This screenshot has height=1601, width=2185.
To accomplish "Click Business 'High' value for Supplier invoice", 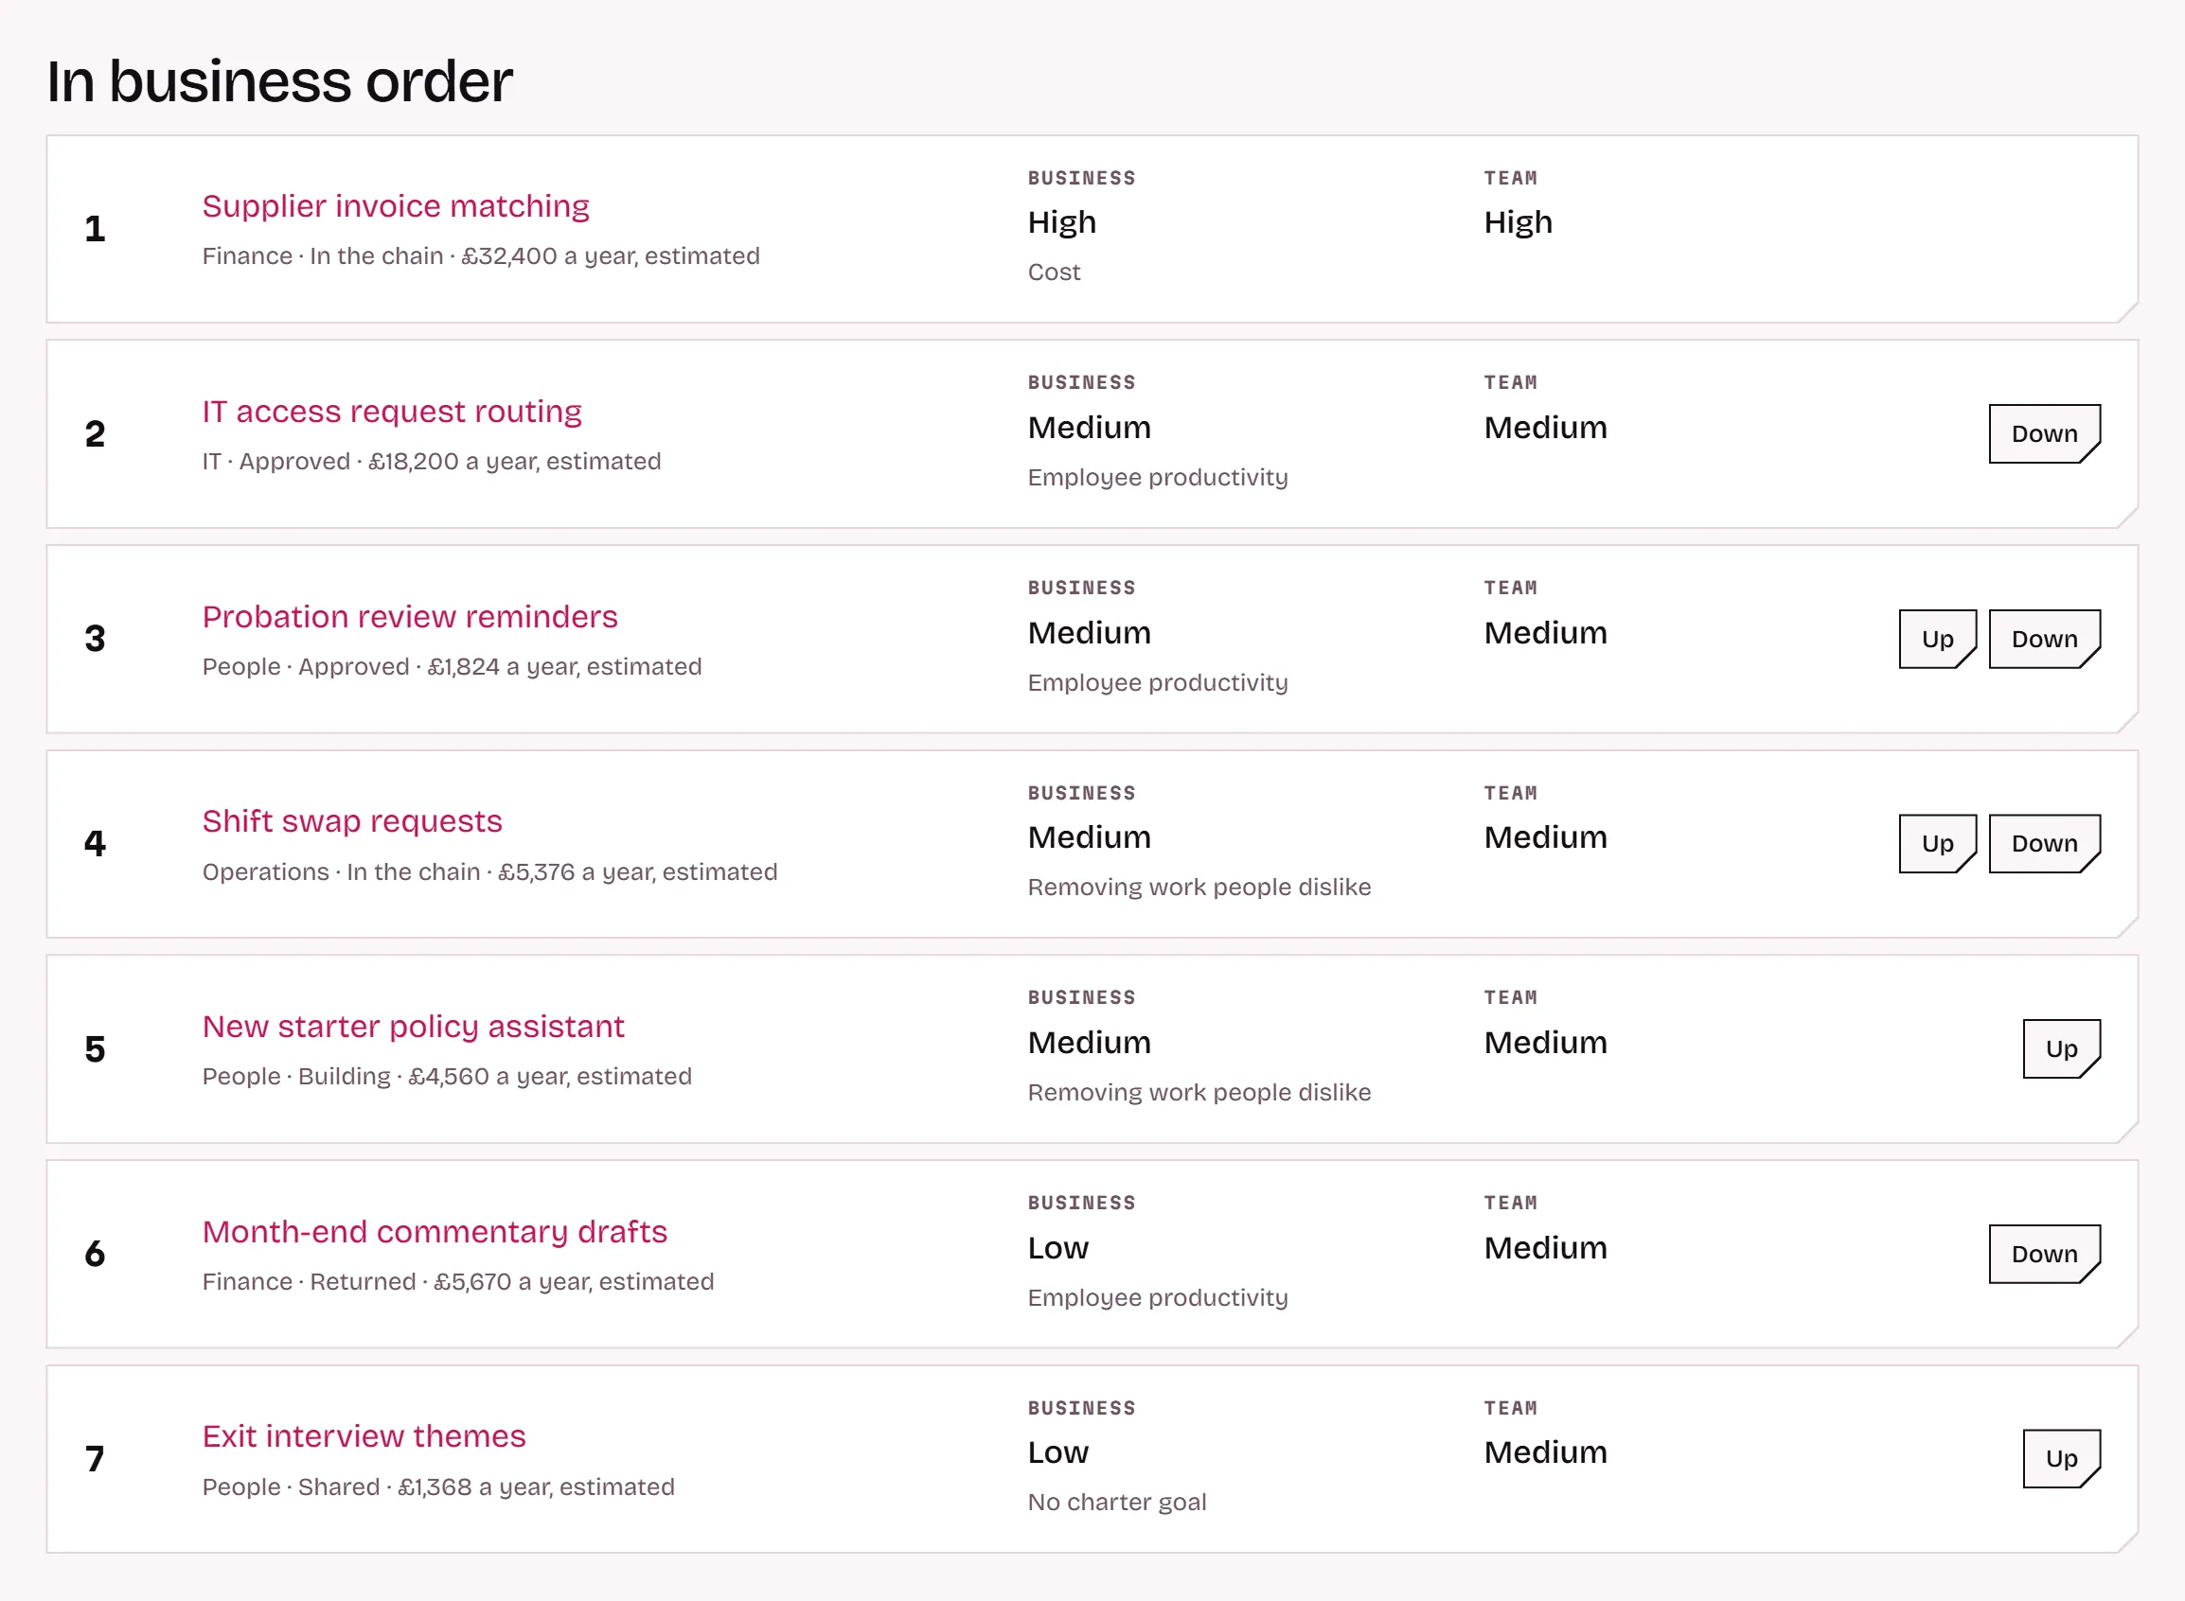I will coord(1061,223).
